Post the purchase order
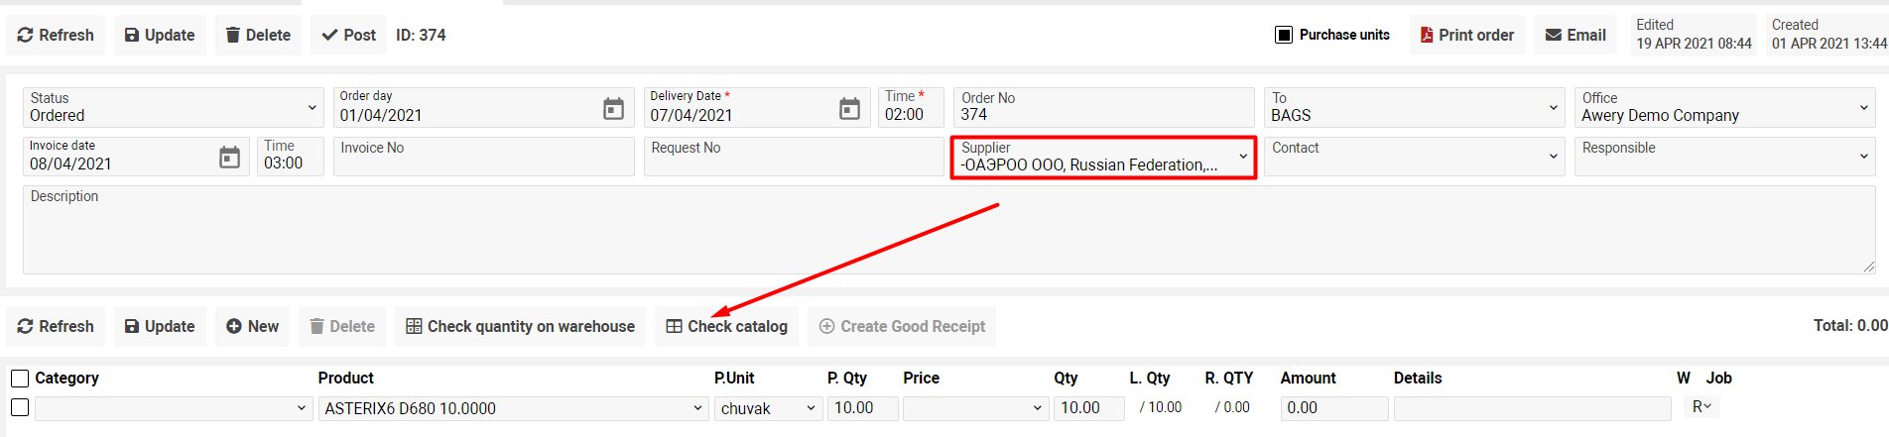 348,35
